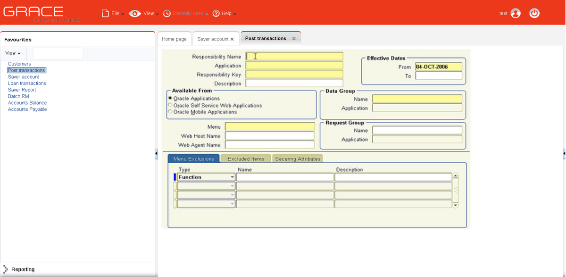Open the Recently used clock icon
The width and height of the screenshot is (566, 277).
tap(166, 13)
